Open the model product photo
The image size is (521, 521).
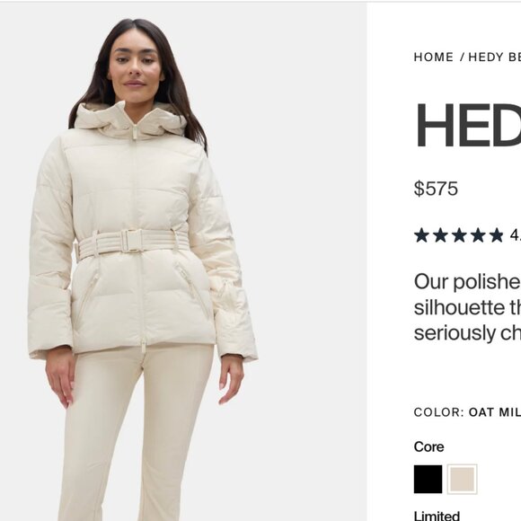click(183, 261)
